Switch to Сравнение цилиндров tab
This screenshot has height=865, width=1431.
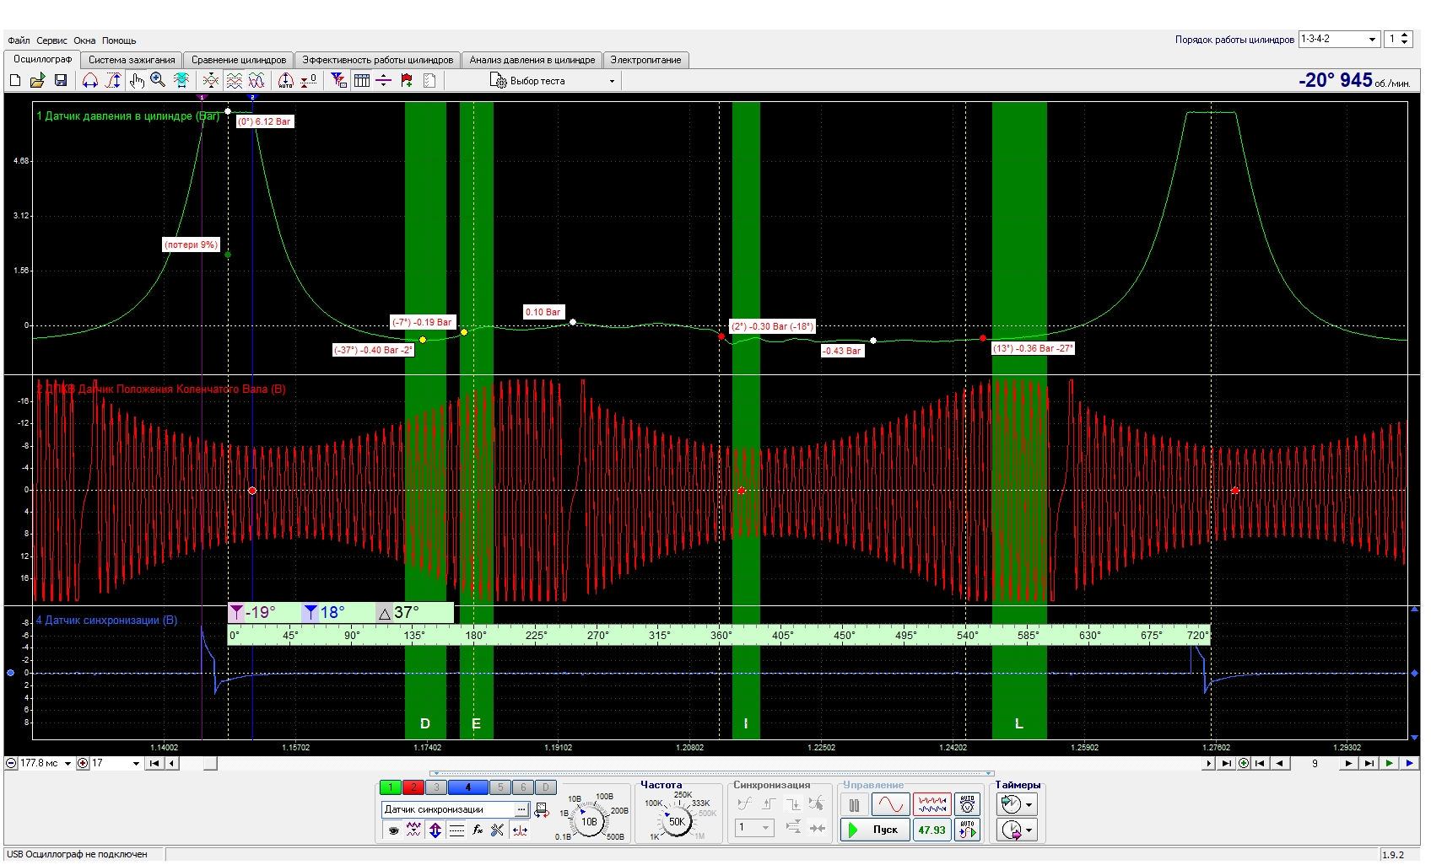pyautogui.click(x=239, y=60)
